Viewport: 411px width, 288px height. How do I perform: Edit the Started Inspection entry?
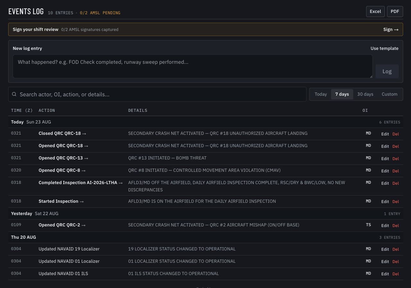(385, 202)
